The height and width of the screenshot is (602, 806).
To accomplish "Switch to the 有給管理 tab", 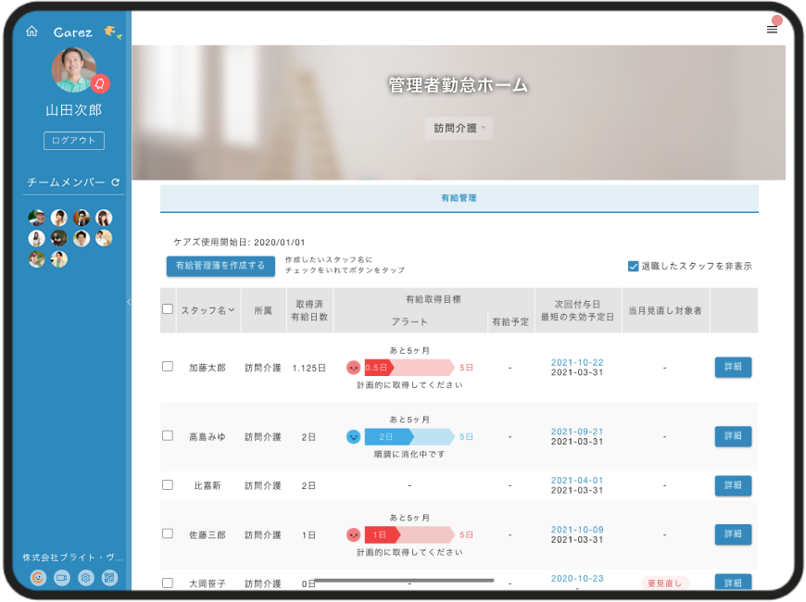I will point(460,196).
